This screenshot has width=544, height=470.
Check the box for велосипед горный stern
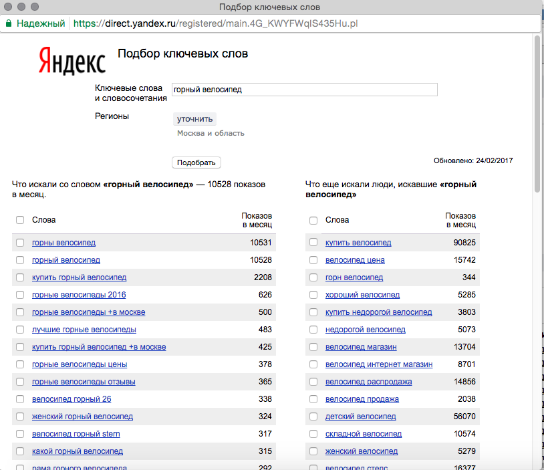pyautogui.click(x=20, y=433)
